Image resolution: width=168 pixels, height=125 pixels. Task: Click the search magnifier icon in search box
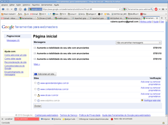coord(152,9)
